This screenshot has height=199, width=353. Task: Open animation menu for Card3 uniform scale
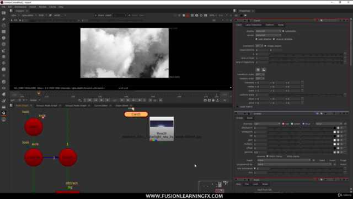[x=345, y=95]
